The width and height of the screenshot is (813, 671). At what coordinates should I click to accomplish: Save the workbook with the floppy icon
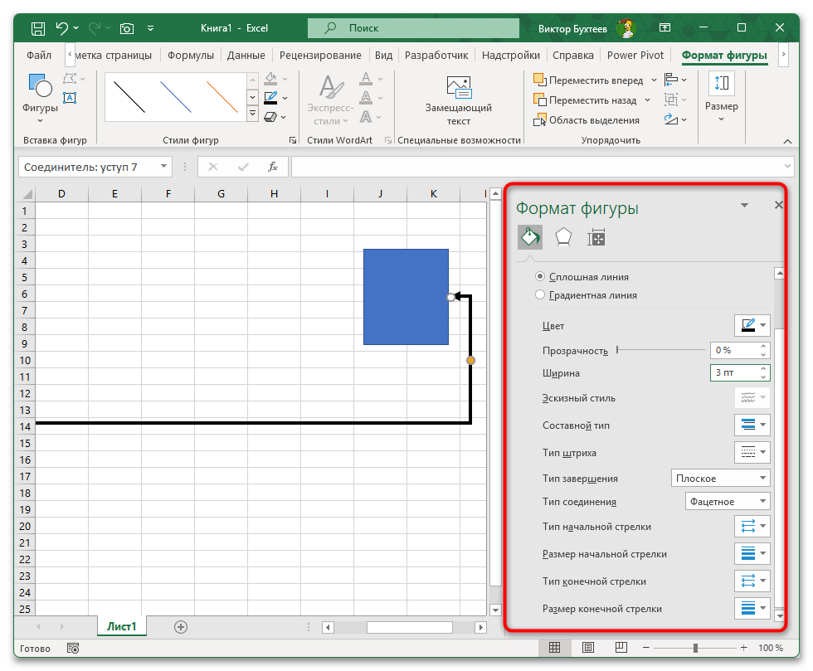tap(38, 28)
